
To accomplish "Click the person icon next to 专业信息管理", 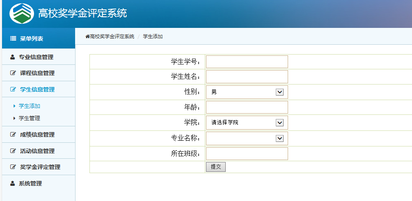I will pos(12,57).
